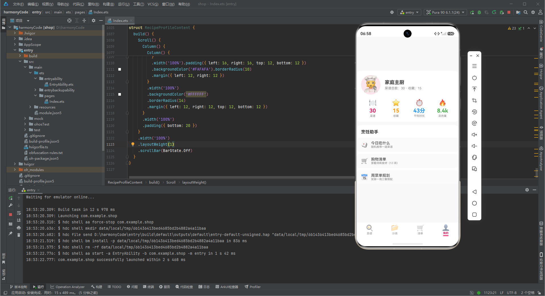Toggle the CodeGenie side panel
Screen dimensions: 545x296
(541, 31)
